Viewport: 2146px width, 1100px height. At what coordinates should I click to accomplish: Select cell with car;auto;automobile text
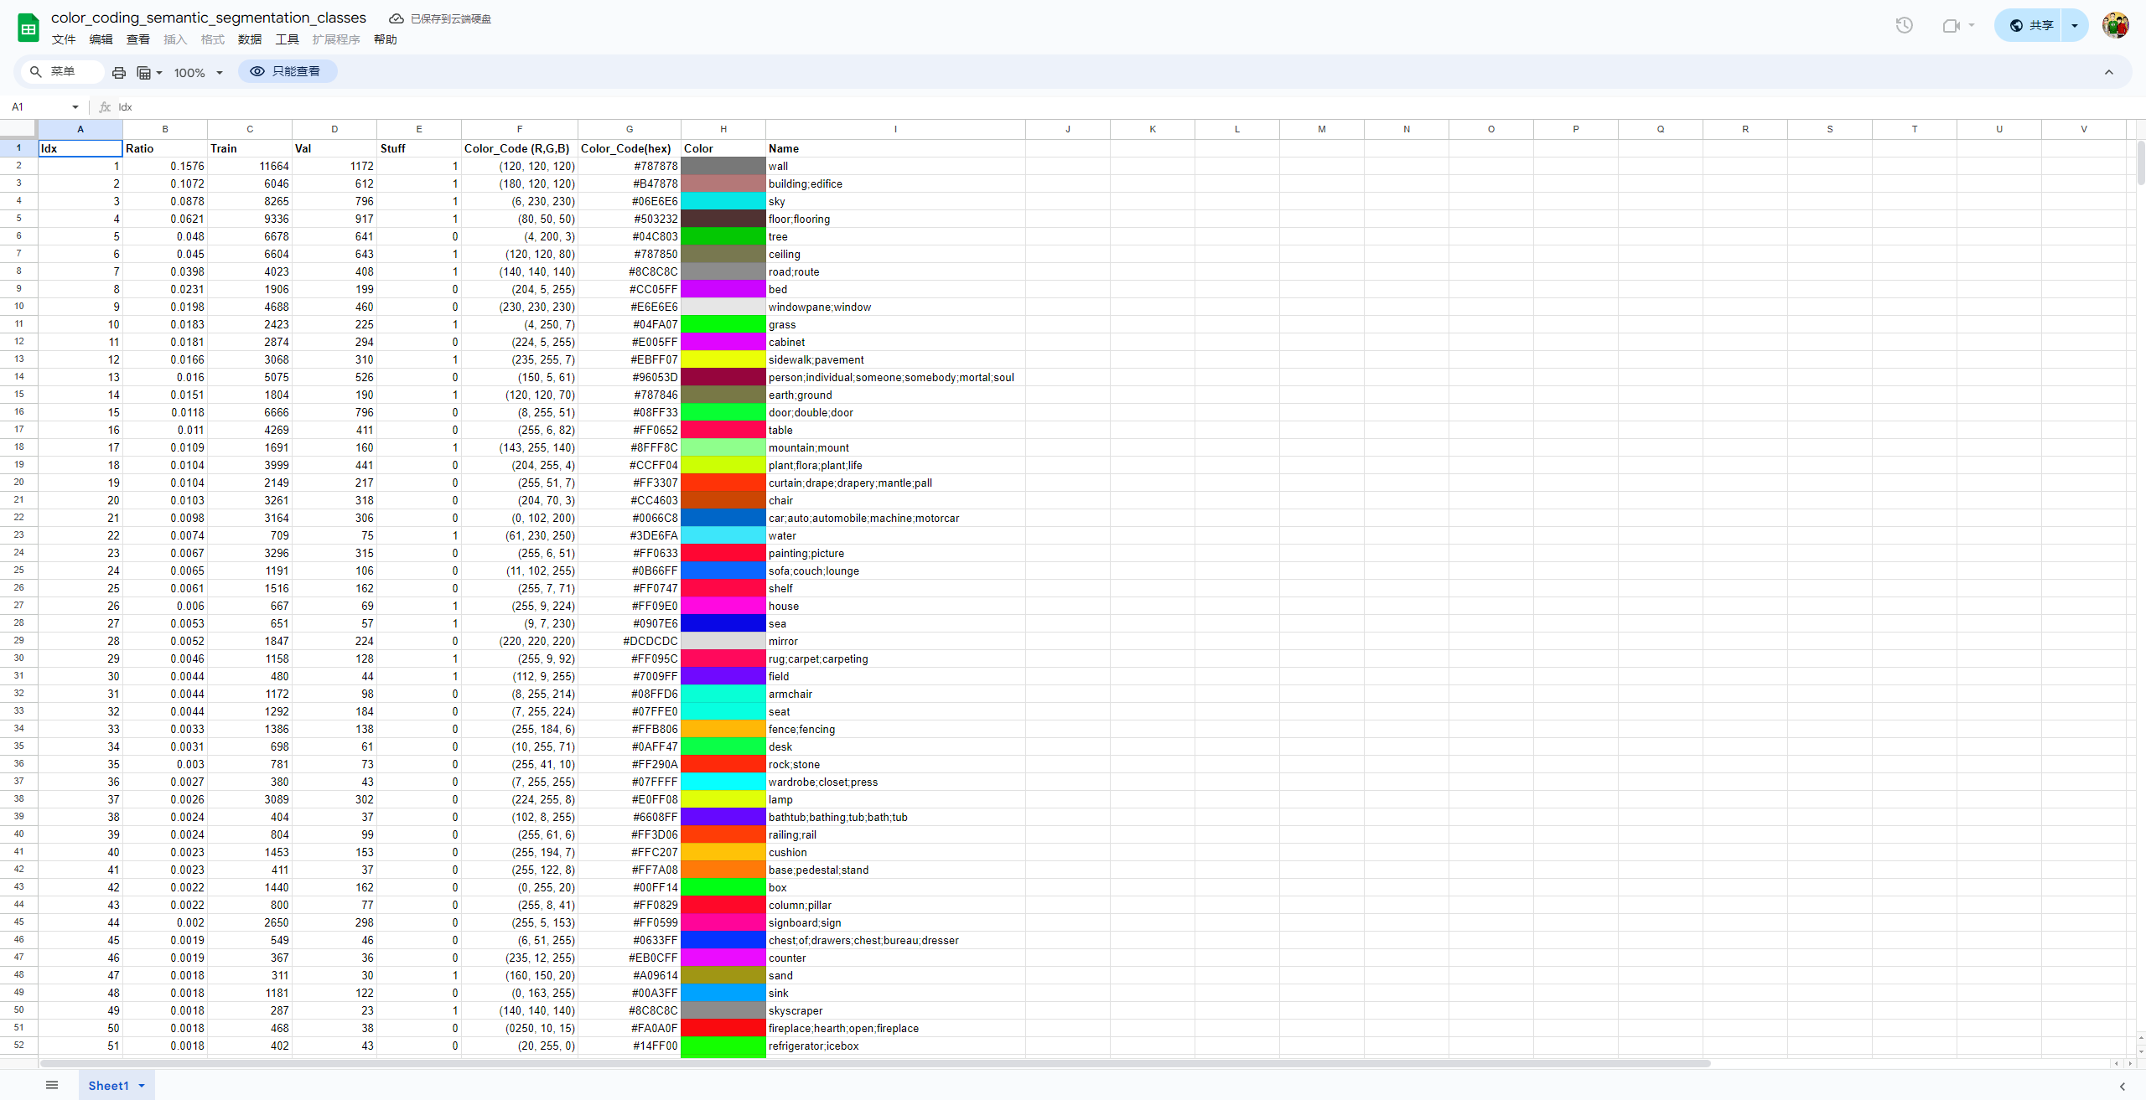895,518
